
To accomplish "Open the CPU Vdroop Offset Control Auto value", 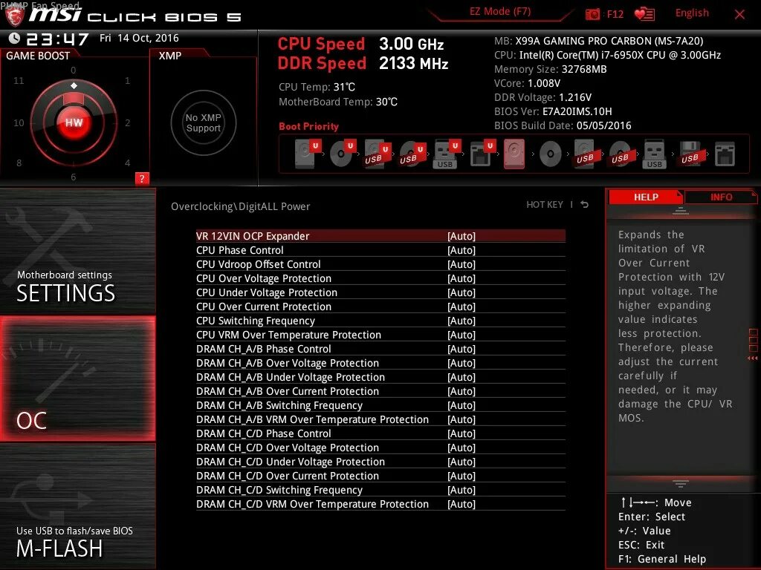I will pyautogui.click(x=462, y=264).
